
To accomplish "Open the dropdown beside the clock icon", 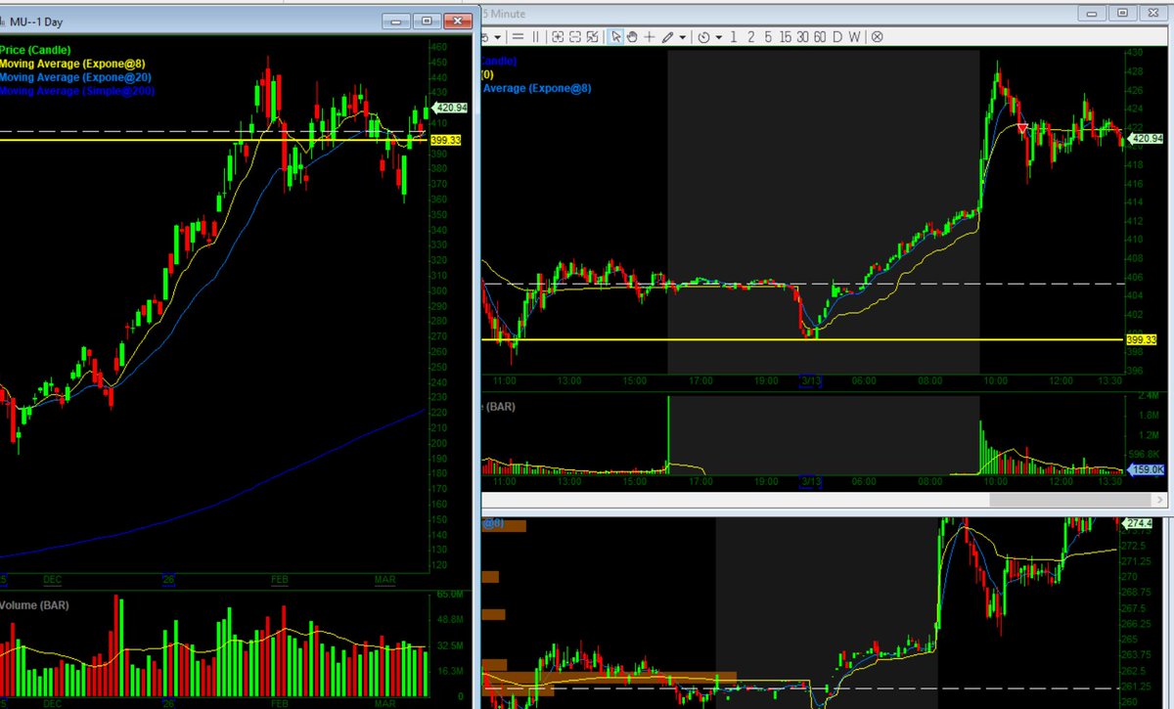I will (x=719, y=37).
